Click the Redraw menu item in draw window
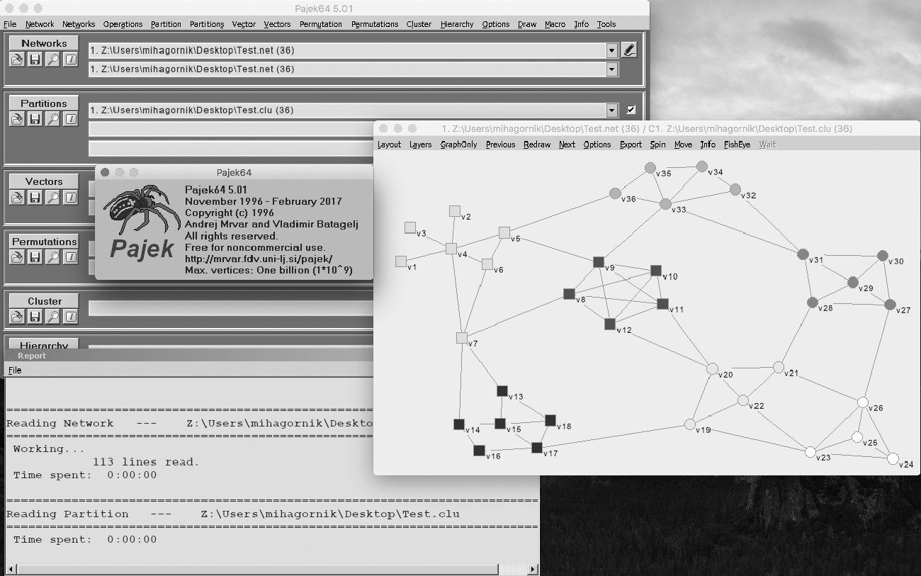Viewport: 921px width, 576px height. pyautogui.click(x=536, y=145)
